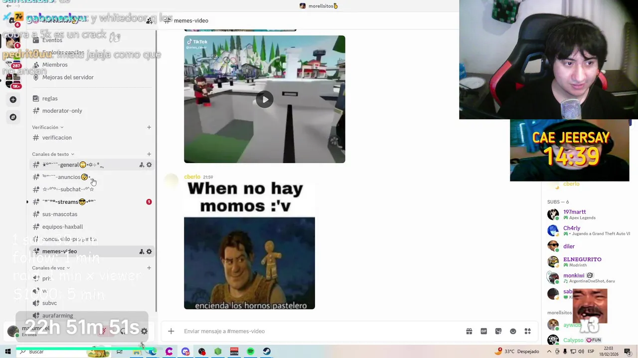Screen dimensions: 638x358
Task: Open the Miembros list entry
Action: pos(55,65)
